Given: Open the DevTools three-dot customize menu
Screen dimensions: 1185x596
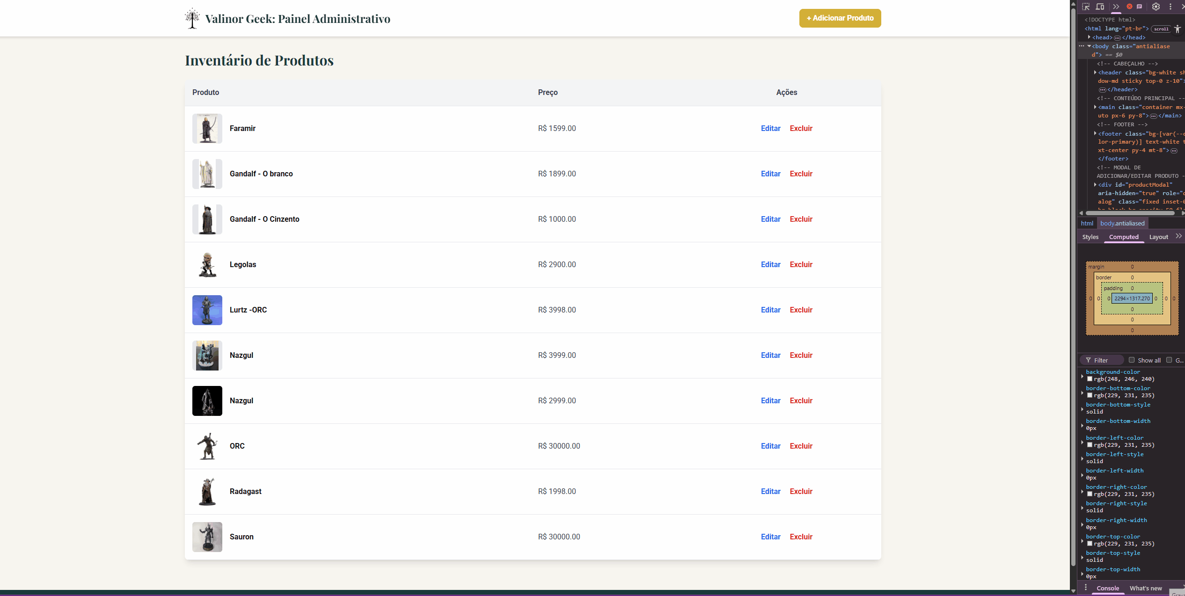Looking at the screenshot, I should [x=1170, y=7].
